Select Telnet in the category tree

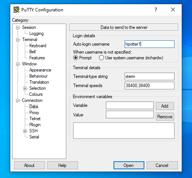tap(35, 119)
